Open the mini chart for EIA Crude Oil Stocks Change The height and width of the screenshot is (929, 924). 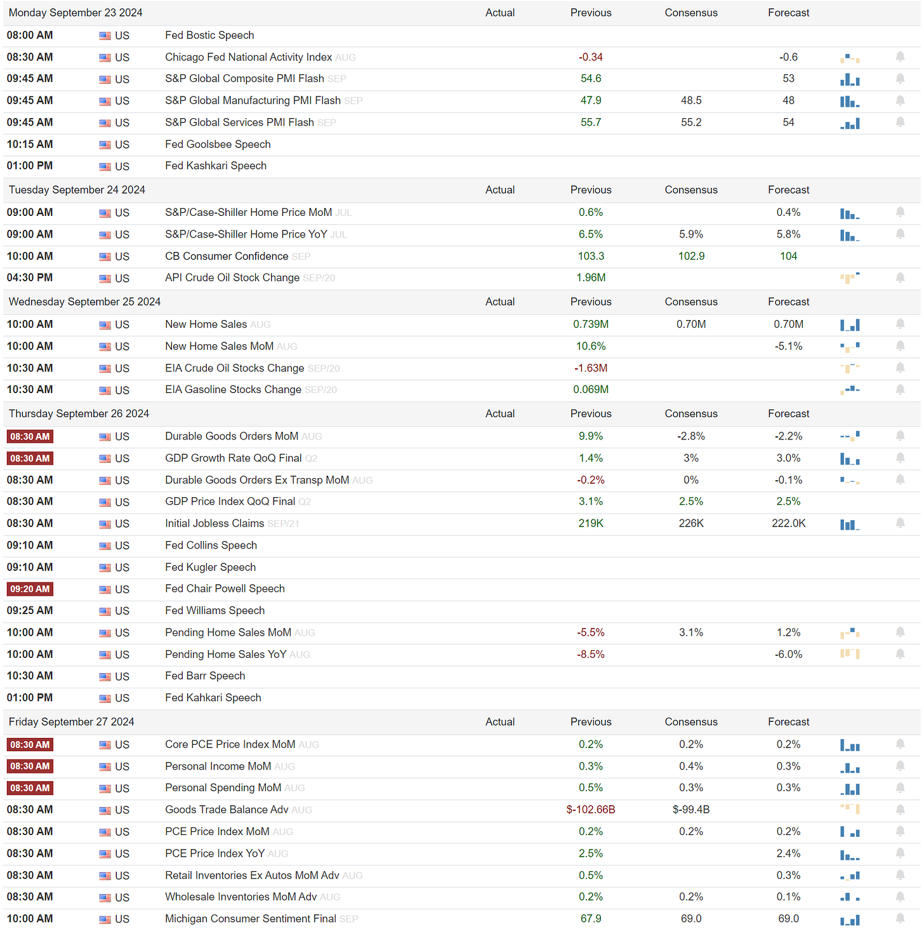point(850,368)
